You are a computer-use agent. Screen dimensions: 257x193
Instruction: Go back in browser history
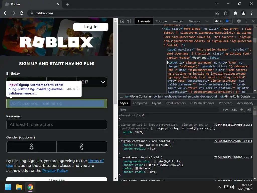pos(6,13)
